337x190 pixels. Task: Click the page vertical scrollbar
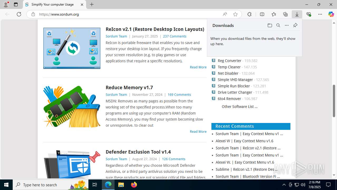(334, 101)
